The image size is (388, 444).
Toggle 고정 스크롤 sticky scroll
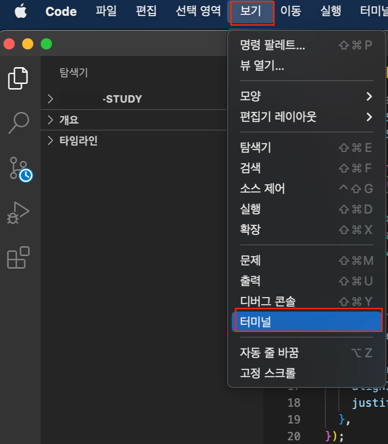click(306, 373)
